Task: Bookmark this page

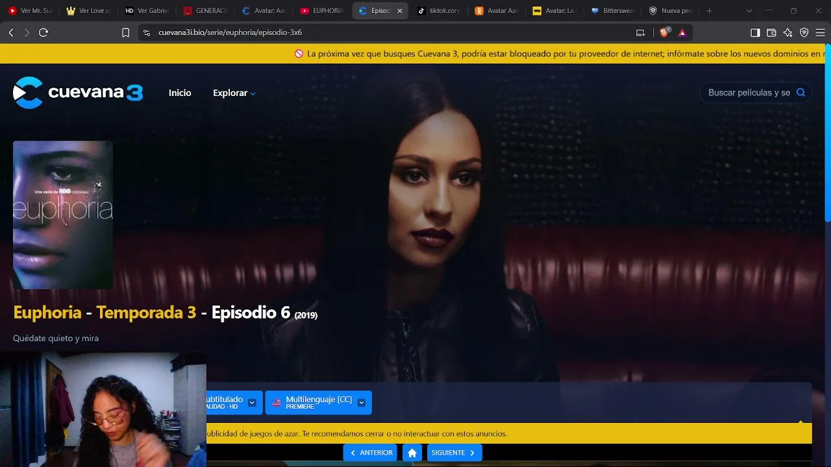Action: click(126, 32)
